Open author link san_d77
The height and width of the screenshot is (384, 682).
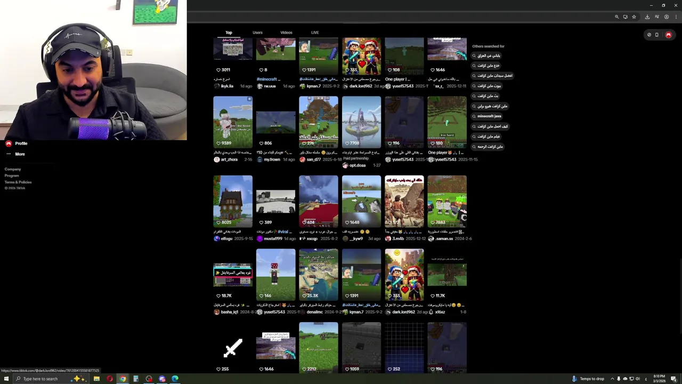click(313, 159)
